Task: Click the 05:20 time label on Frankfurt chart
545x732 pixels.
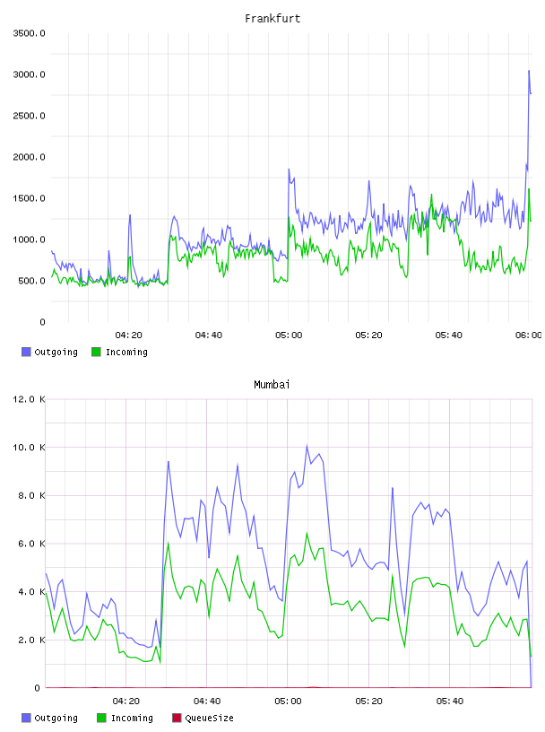Action: [368, 335]
